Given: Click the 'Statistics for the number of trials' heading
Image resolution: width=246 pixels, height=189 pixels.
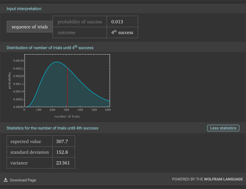Looking at the screenshot, I should point(52,128).
